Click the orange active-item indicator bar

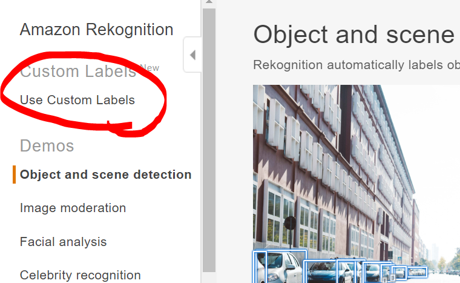pyautogui.click(x=14, y=175)
